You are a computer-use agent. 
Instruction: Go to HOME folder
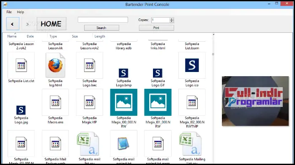[x=52, y=24]
